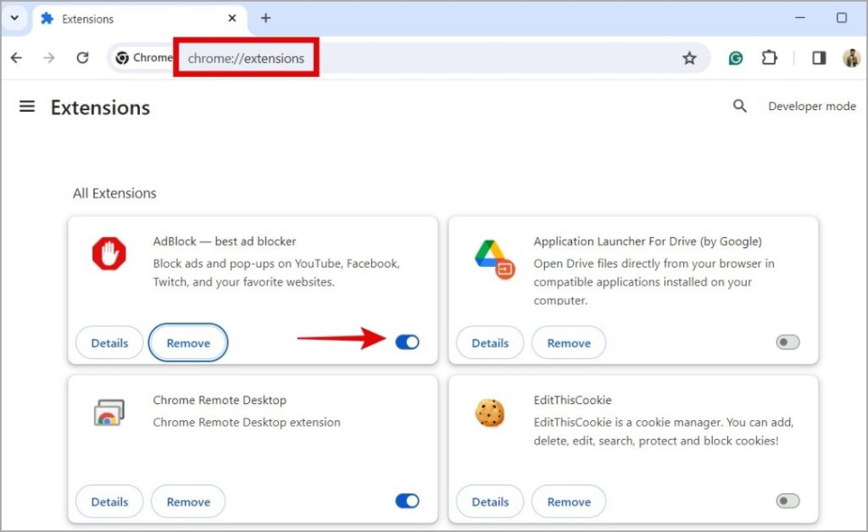Reload the current page
This screenshot has width=868, height=532.
click(x=82, y=58)
